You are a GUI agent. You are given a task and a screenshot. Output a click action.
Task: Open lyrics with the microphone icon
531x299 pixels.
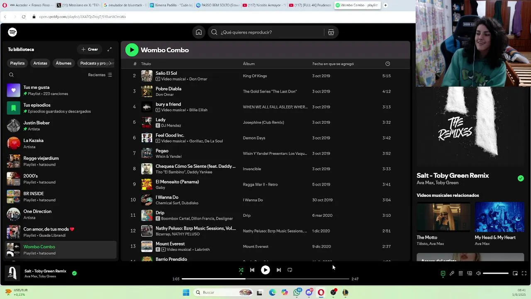click(x=452, y=273)
